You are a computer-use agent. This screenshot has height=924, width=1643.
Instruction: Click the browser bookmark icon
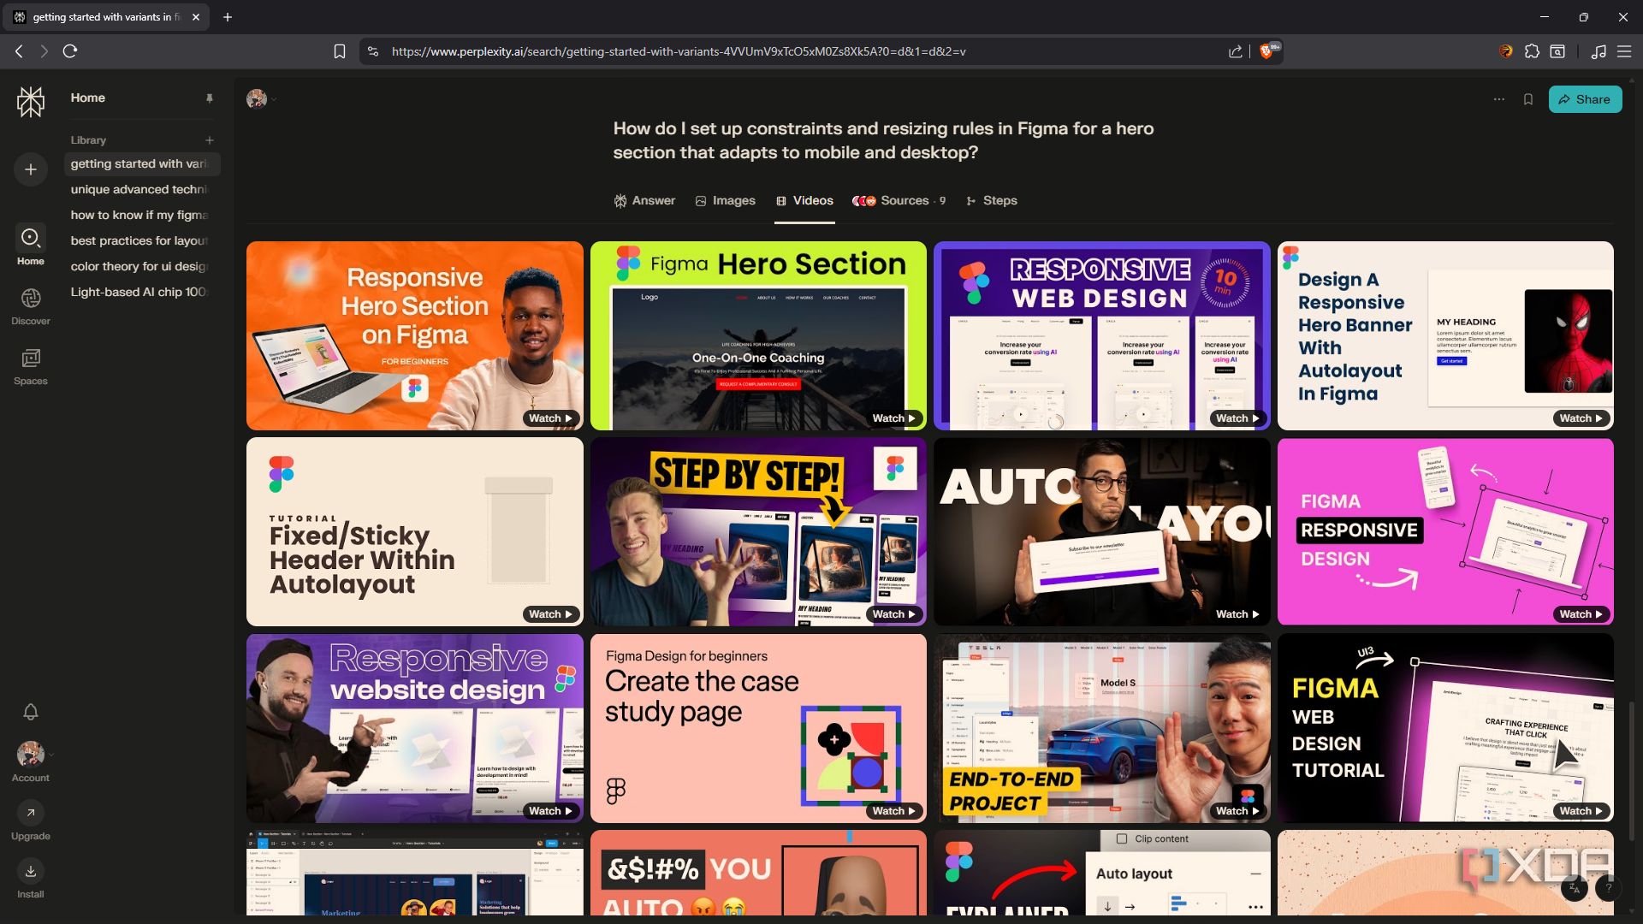coord(340,51)
